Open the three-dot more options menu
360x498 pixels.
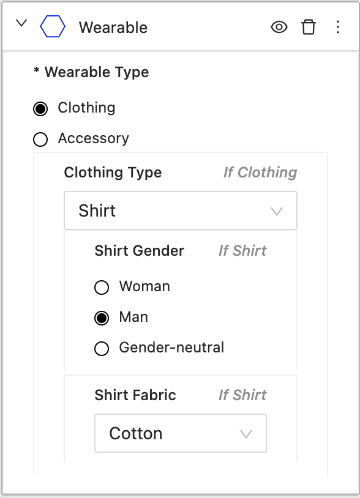338,27
